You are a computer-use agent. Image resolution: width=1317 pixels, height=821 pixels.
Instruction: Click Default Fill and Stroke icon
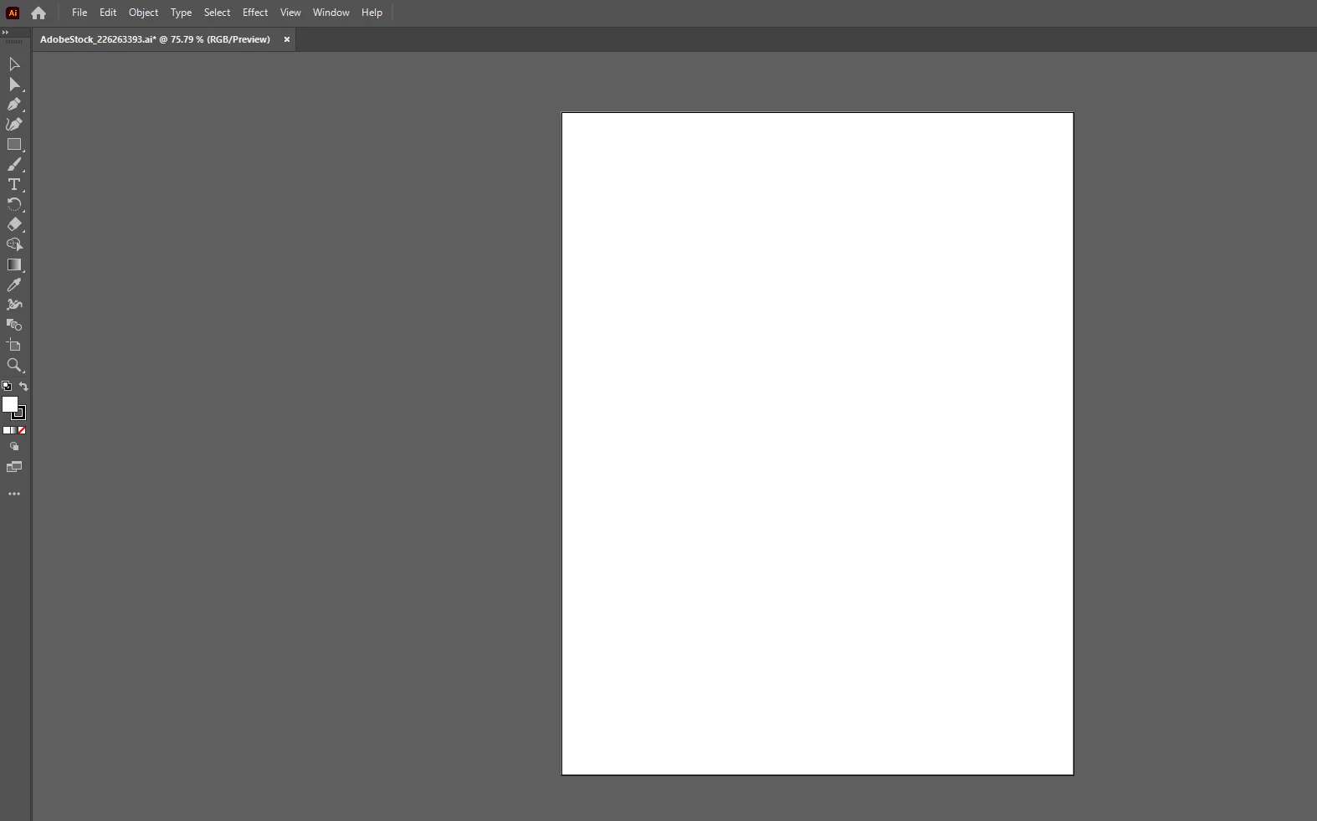[x=7, y=386]
